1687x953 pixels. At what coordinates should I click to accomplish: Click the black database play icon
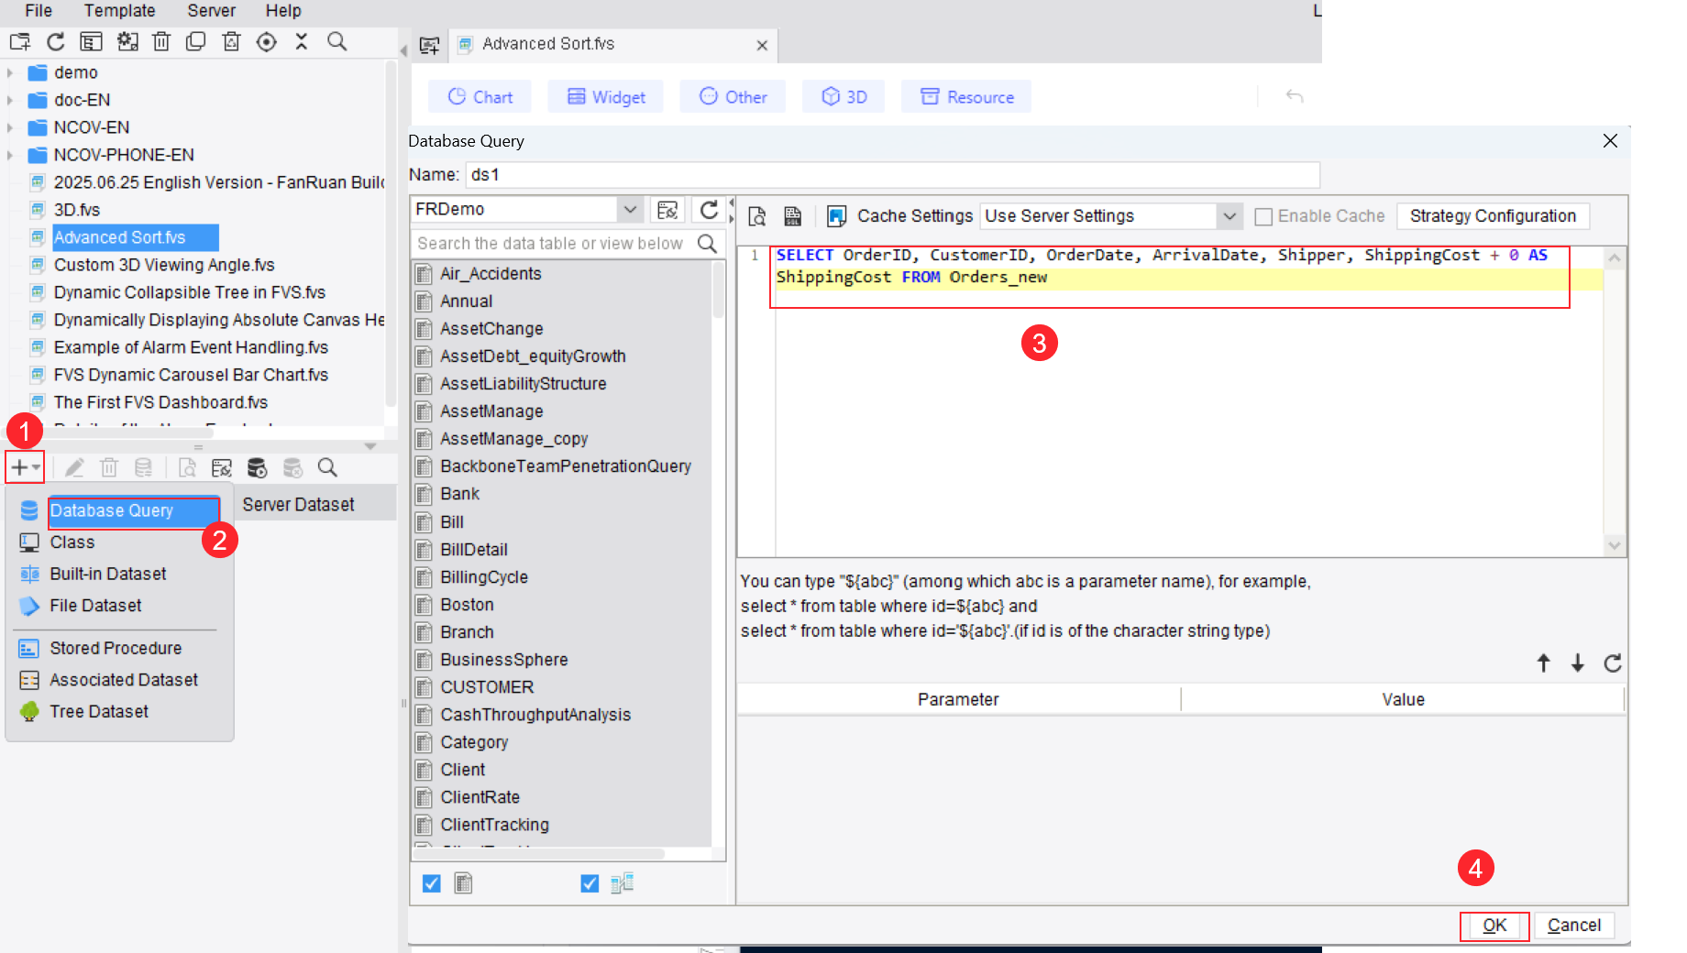[x=258, y=468]
